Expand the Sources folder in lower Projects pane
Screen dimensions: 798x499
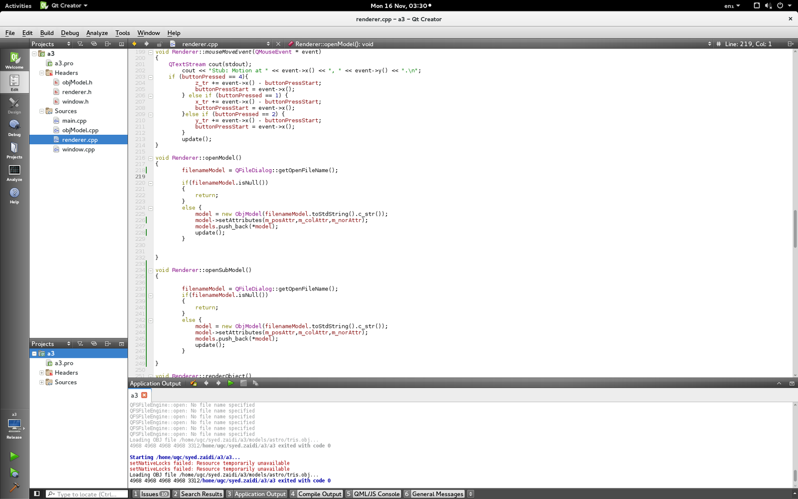coord(42,382)
